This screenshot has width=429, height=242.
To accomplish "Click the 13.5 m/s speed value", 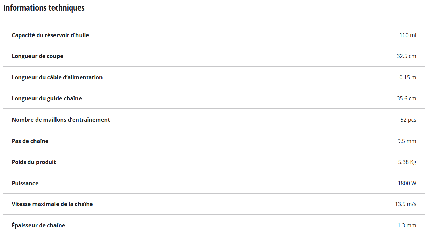I will point(405,204).
